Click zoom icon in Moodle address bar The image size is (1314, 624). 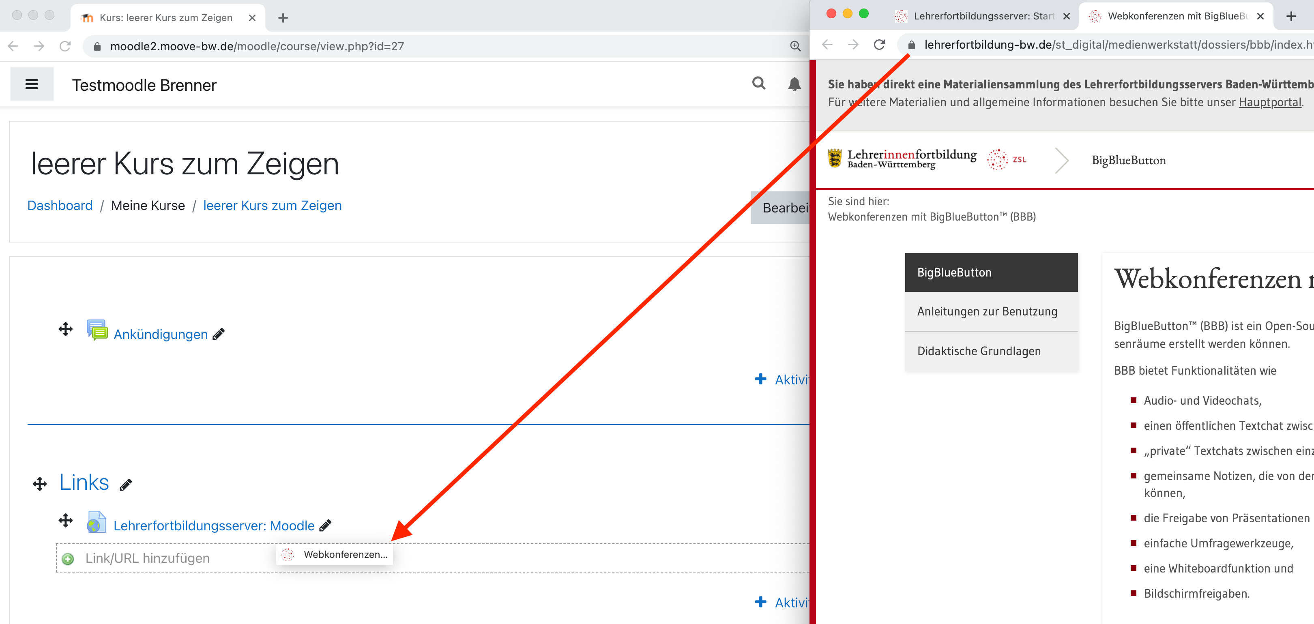point(795,46)
